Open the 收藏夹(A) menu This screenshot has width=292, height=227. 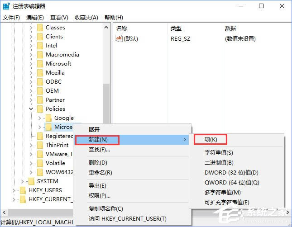click(86, 18)
